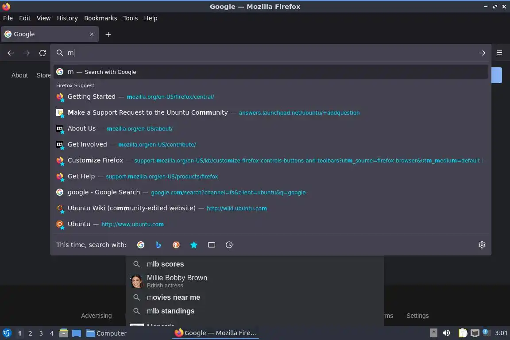Open the file manager taskbar icon

[x=64, y=333]
